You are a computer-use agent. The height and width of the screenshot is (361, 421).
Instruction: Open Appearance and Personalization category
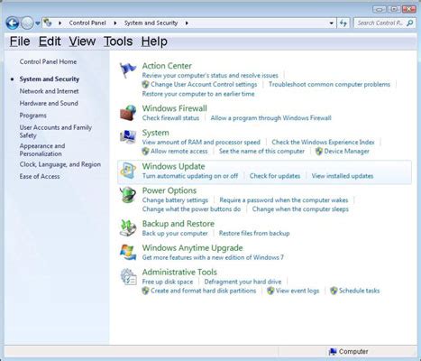coord(42,150)
